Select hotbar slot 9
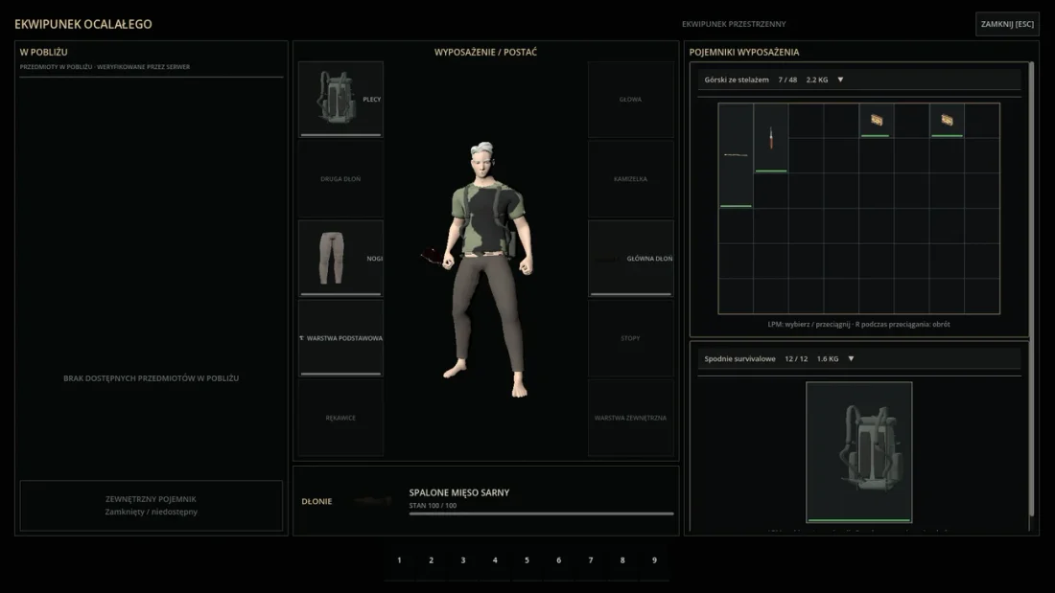 655,560
